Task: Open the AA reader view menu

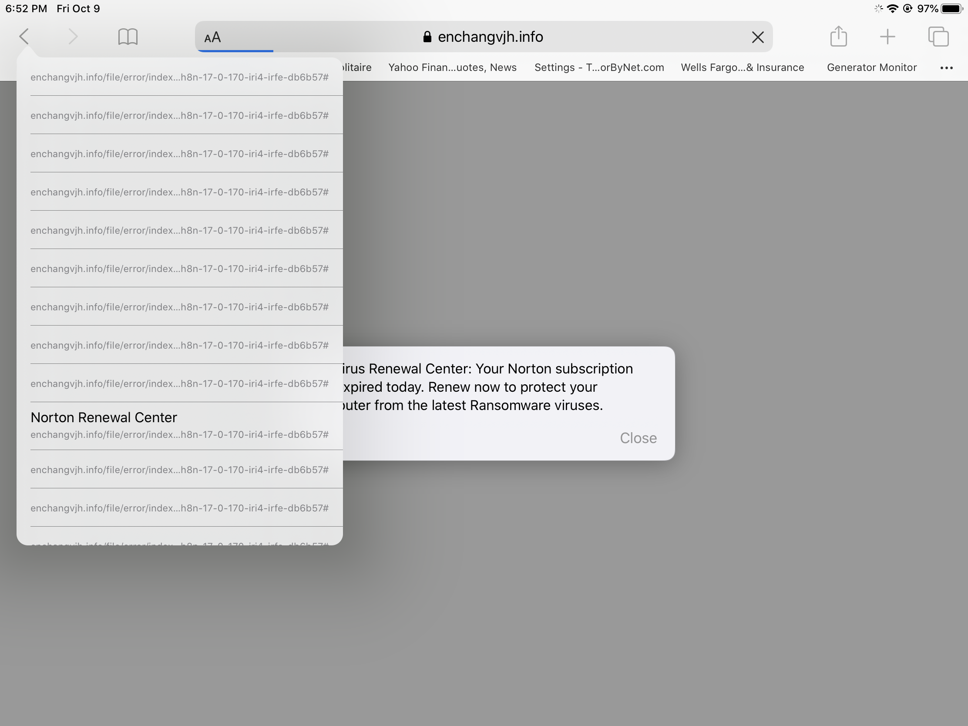Action: click(x=213, y=37)
